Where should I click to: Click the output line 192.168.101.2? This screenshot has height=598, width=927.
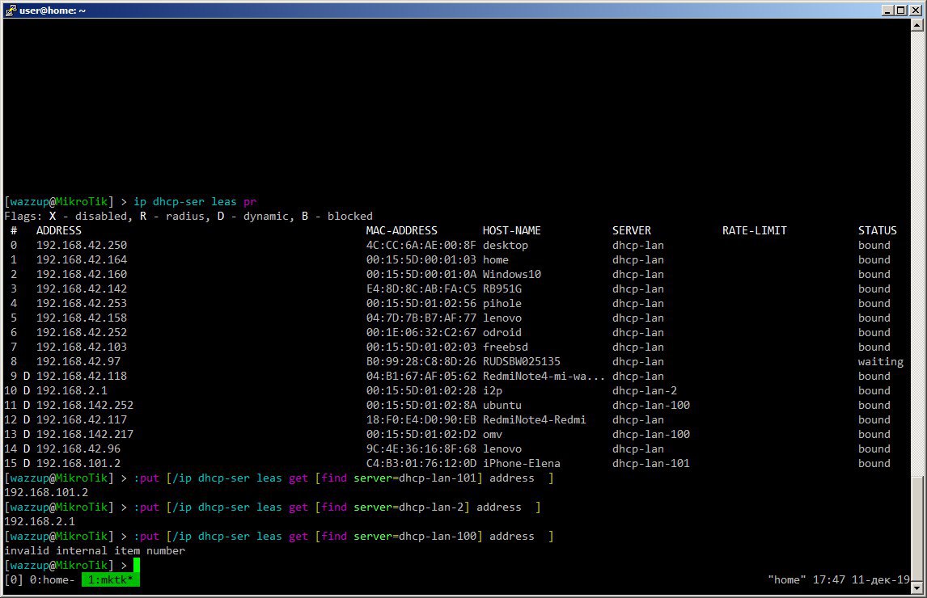46,492
